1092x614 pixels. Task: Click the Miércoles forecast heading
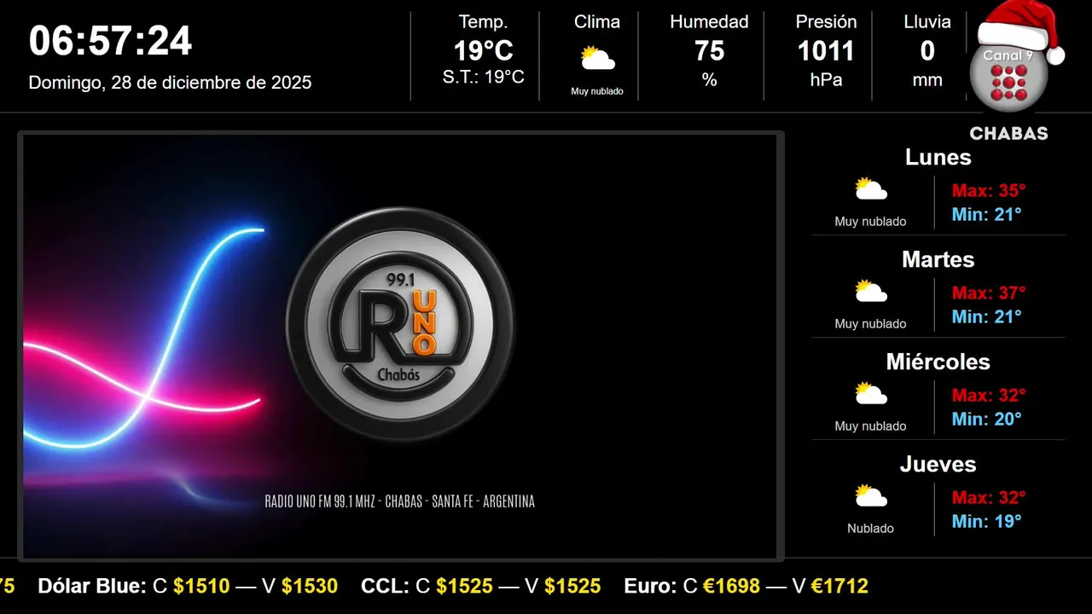coord(938,362)
